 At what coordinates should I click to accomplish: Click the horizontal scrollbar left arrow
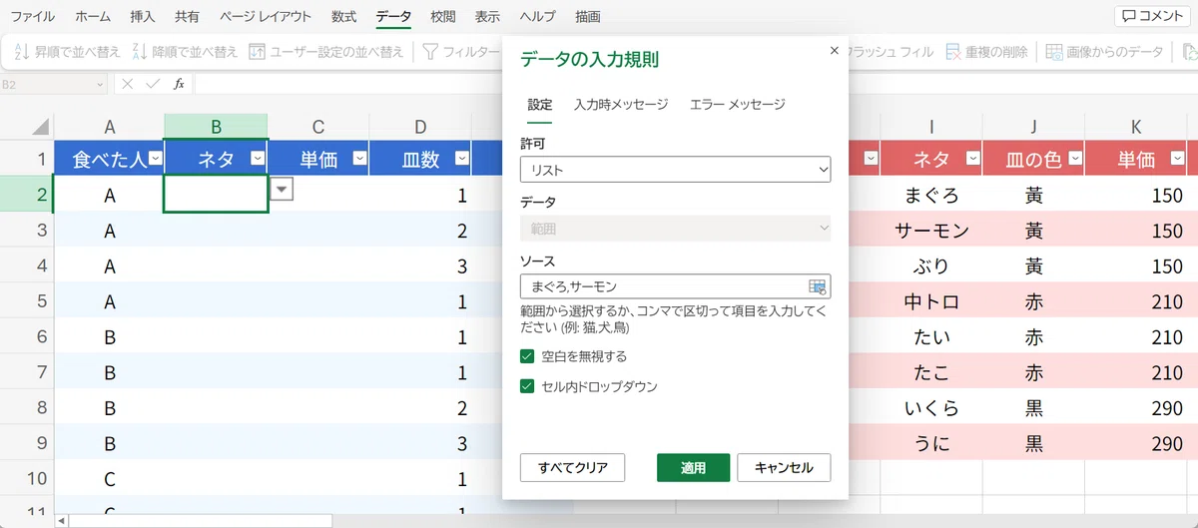[x=61, y=521]
